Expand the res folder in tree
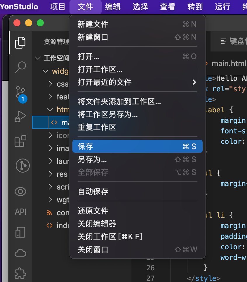The image size is (247, 282). pyautogui.click(x=62, y=174)
